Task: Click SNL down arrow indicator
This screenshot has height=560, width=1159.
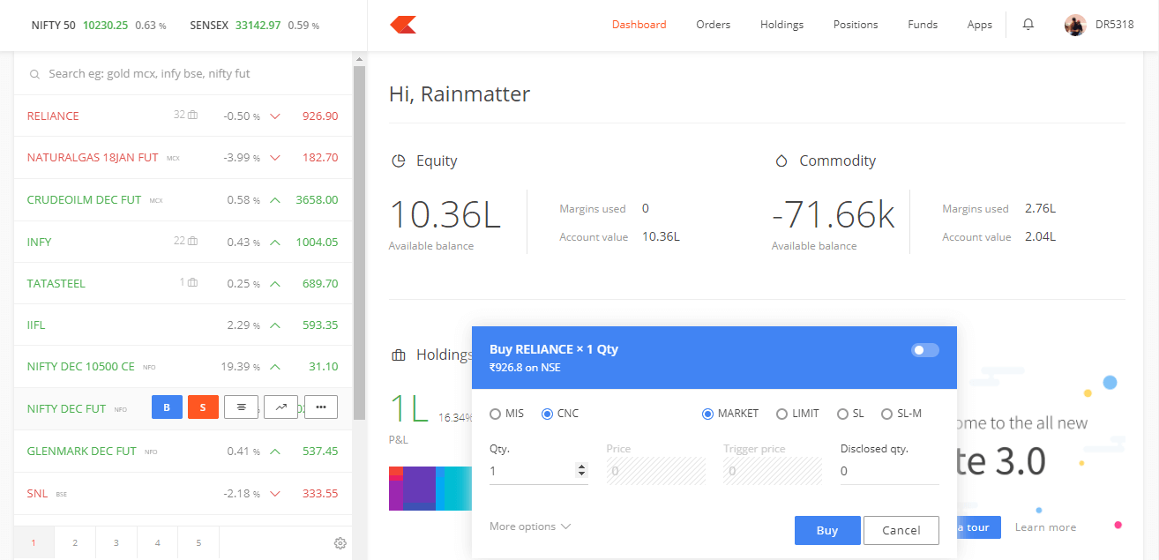Action: click(275, 494)
